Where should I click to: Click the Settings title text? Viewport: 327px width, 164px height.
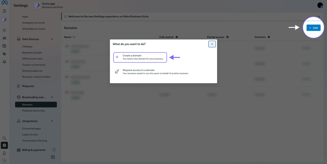tap(21, 6)
